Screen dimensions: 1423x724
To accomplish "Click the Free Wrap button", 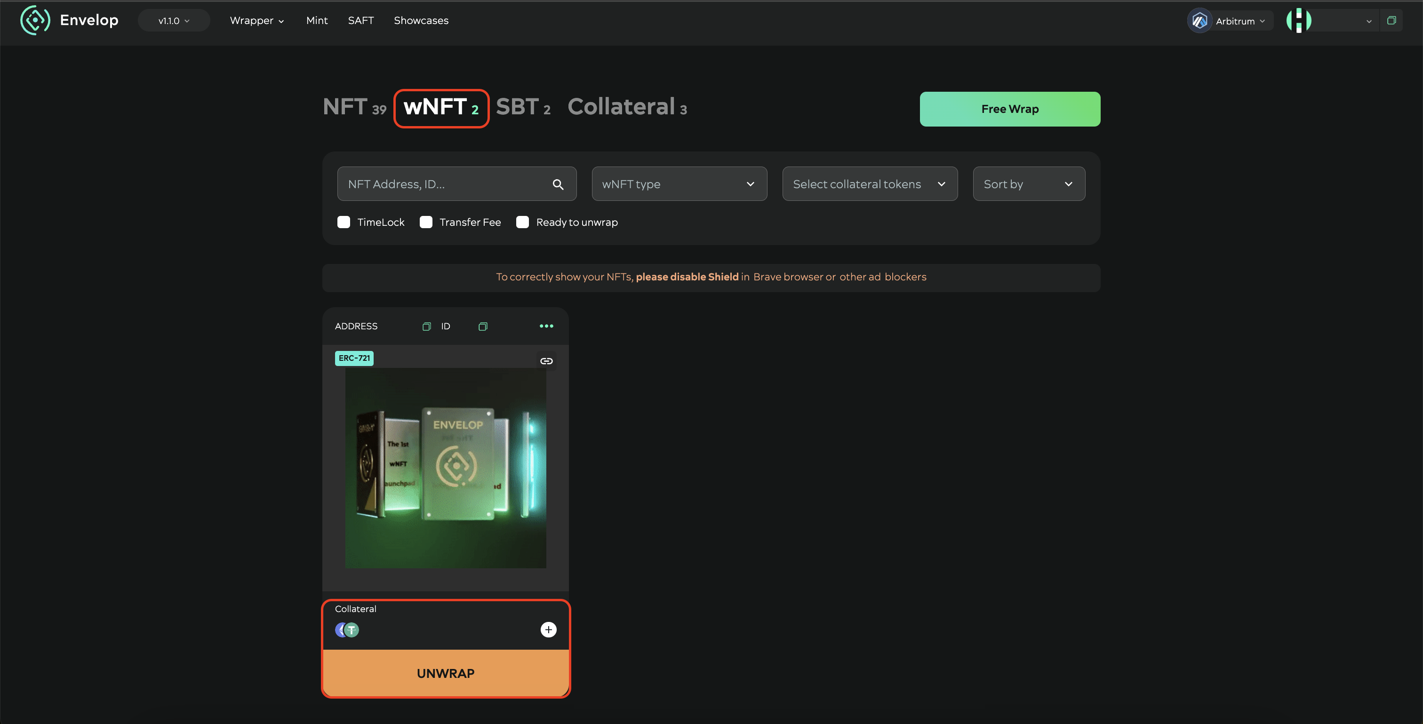I will click(x=1010, y=109).
